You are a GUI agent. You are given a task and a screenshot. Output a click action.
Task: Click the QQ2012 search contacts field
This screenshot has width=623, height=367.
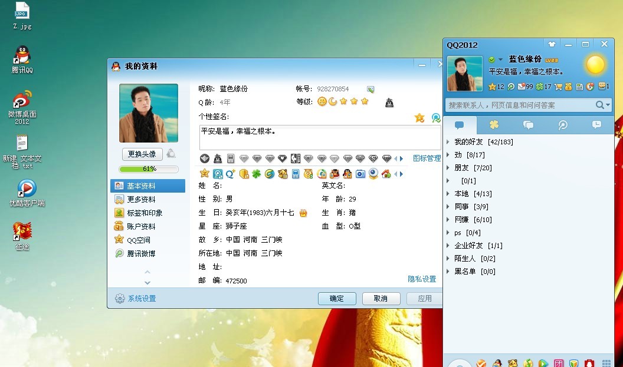pos(520,105)
